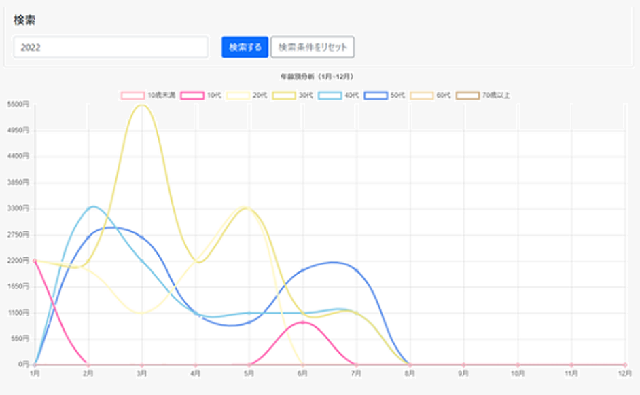
Task: Click the 30代 peak point at 3月
Action: click(x=142, y=105)
